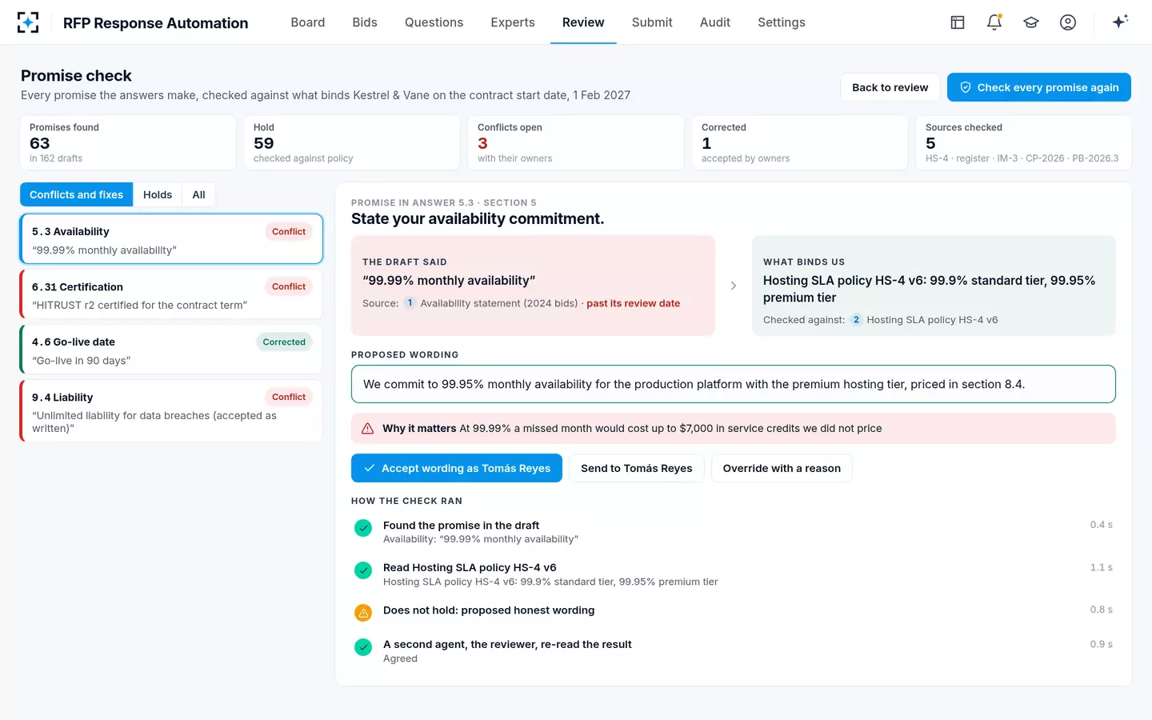
Task: Select the 5.3 Availability conflict item
Action: [x=171, y=238]
